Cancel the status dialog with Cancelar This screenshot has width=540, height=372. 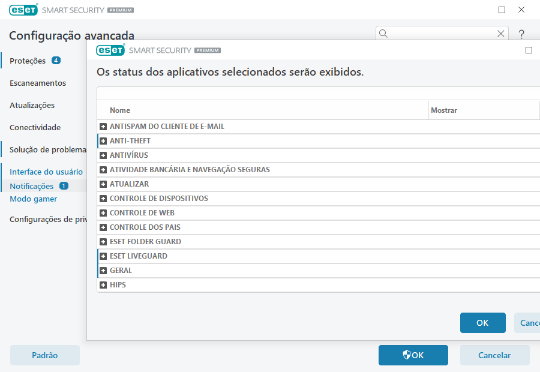(x=530, y=323)
